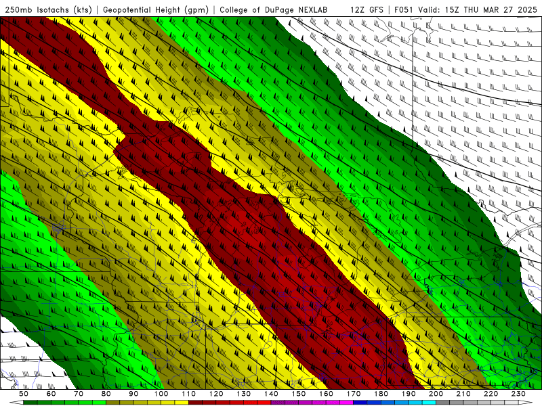This screenshot has width=542, height=406.
Task: Click the 130 value on the color scale
Action: click(243, 394)
